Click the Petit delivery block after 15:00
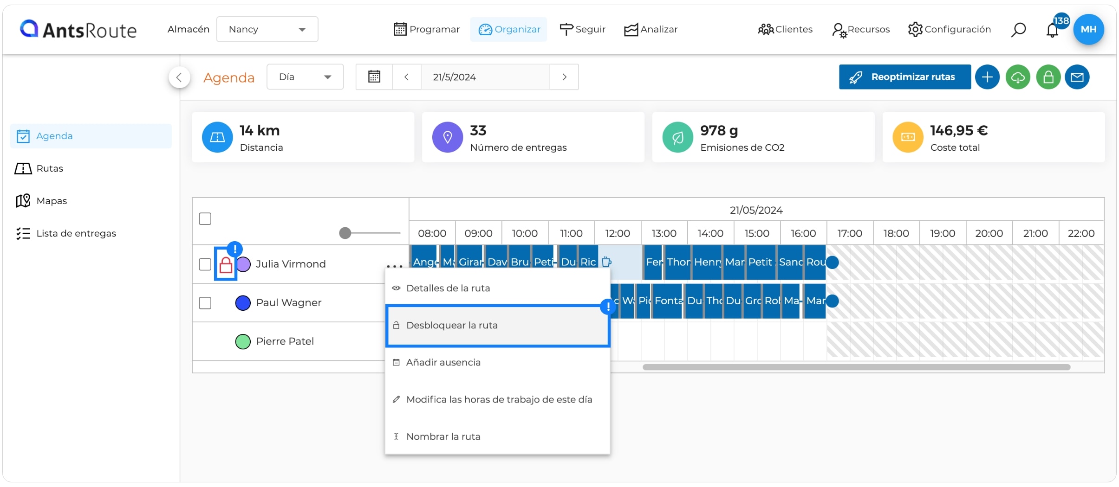Image resolution: width=1119 pixels, height=487 pixels. point(761,262)
